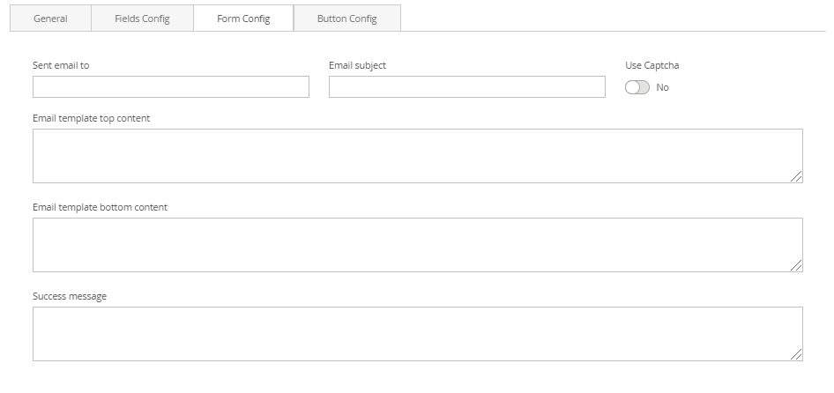
Task: Enable the Use Captcha toggle switch
Action: coord(637,87)
